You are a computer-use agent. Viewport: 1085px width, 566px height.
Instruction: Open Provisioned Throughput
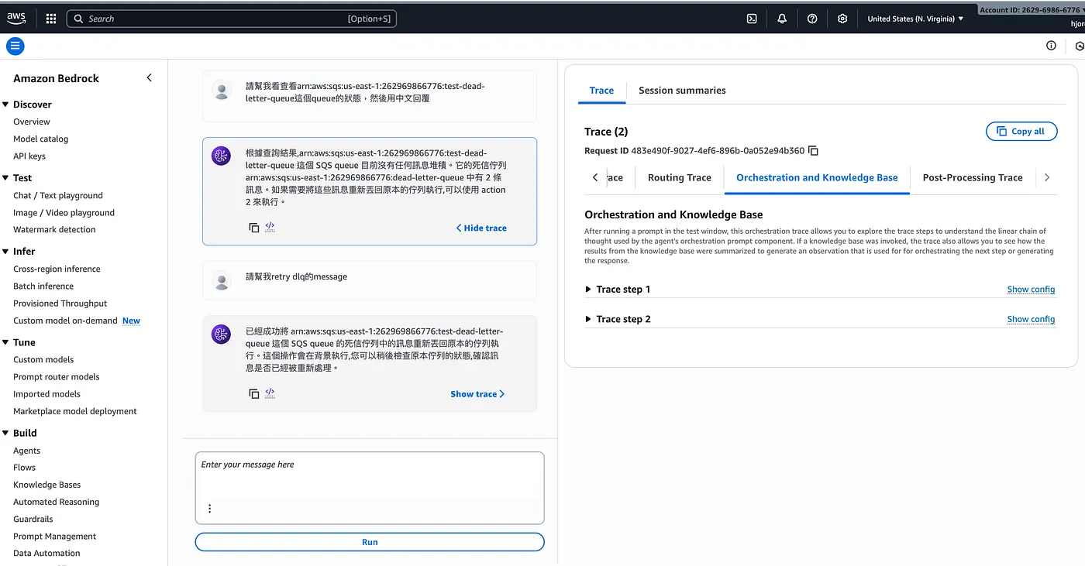point(60,304)
